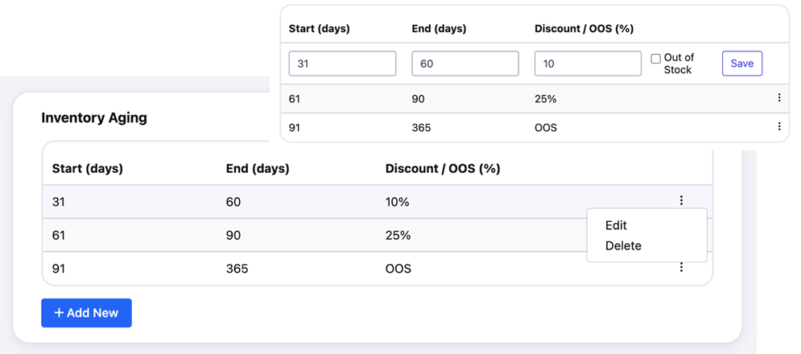Focus the Discount field containing 10
Screen dimensions: 801x354
pyautogui.click(x=588, y=64)
